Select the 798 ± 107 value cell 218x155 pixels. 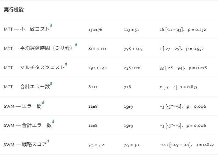pos(133,49)
